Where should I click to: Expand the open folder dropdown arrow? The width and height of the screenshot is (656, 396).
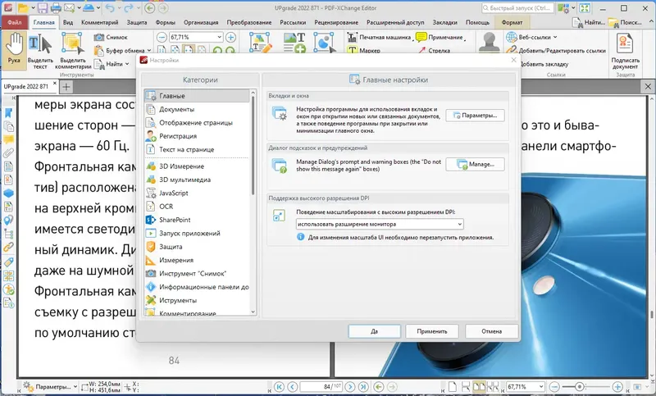coord(32,8)
